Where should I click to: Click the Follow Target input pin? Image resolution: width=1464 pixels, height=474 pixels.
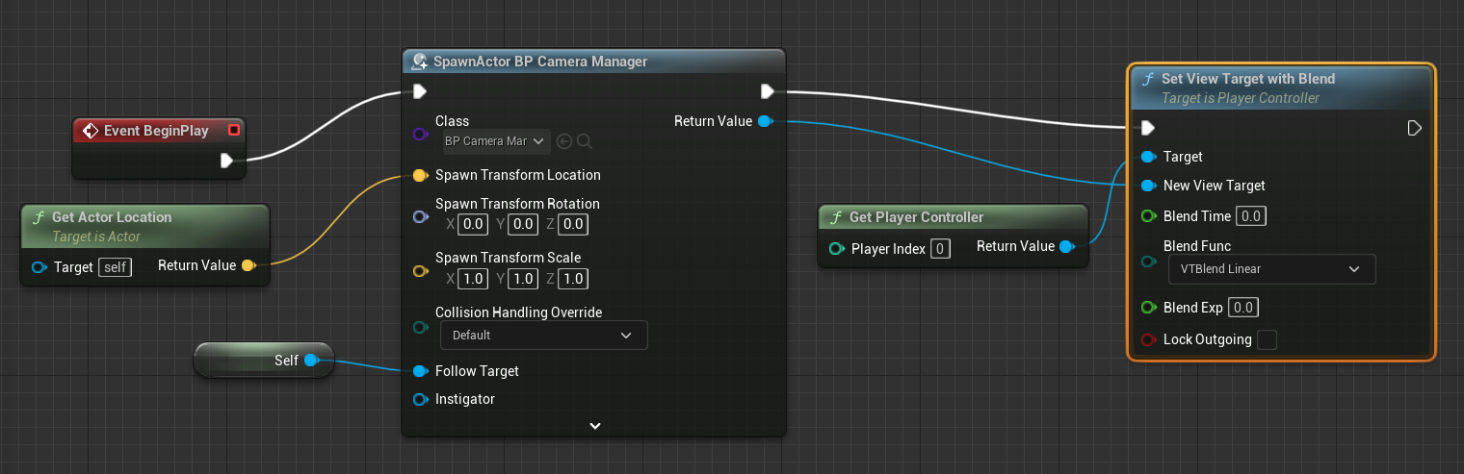[x=420, y=371]
